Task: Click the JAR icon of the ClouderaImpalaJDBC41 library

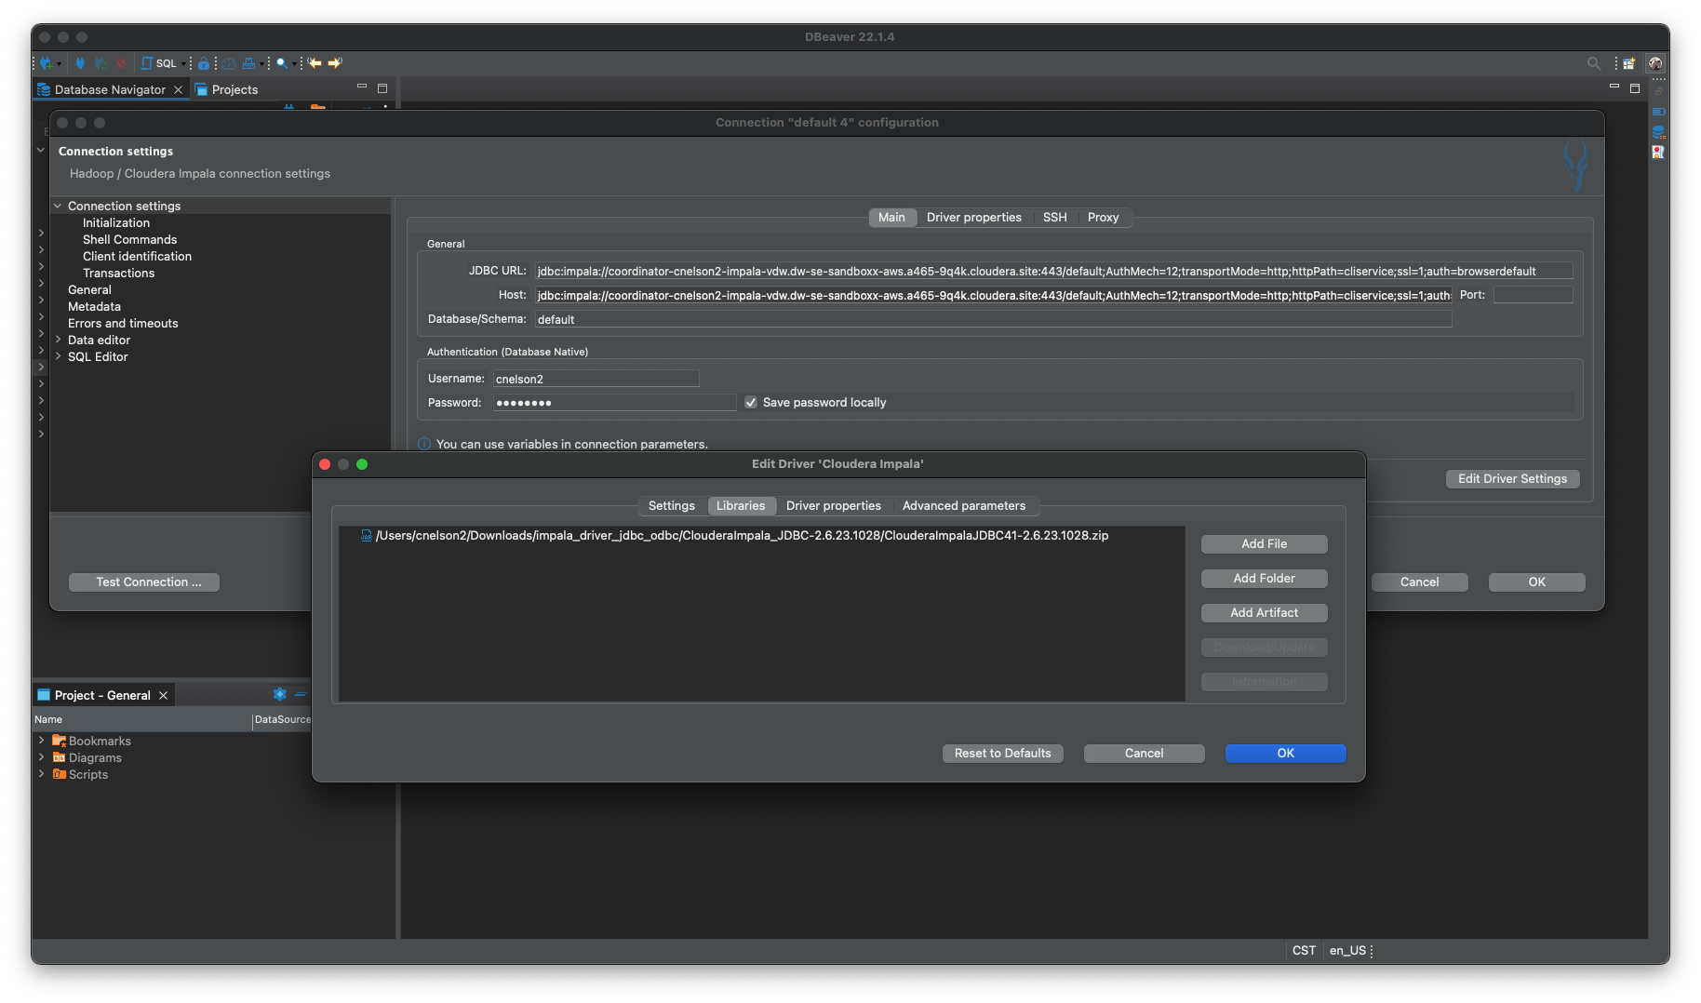Action: tap(366, 535)
